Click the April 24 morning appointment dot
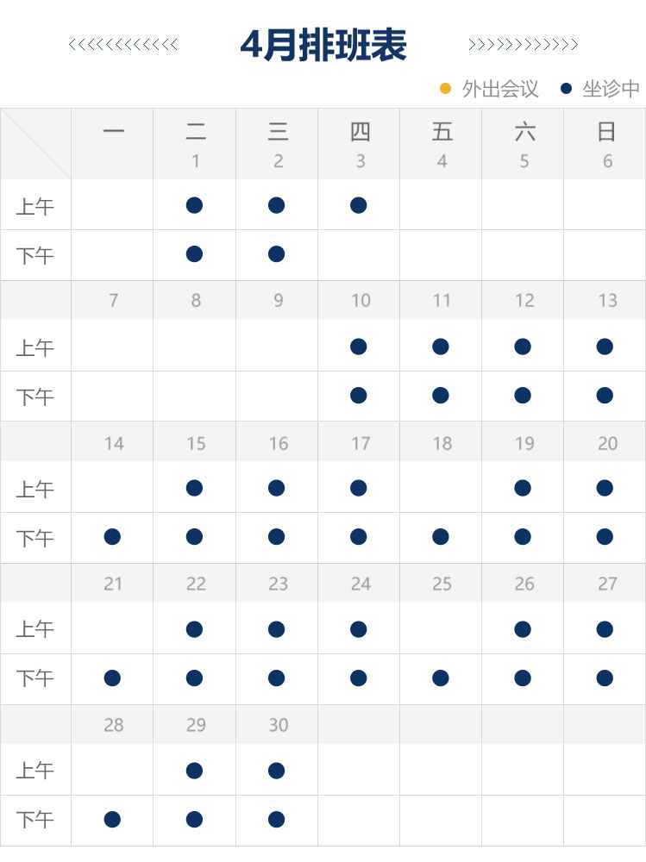 click(359, 629)
